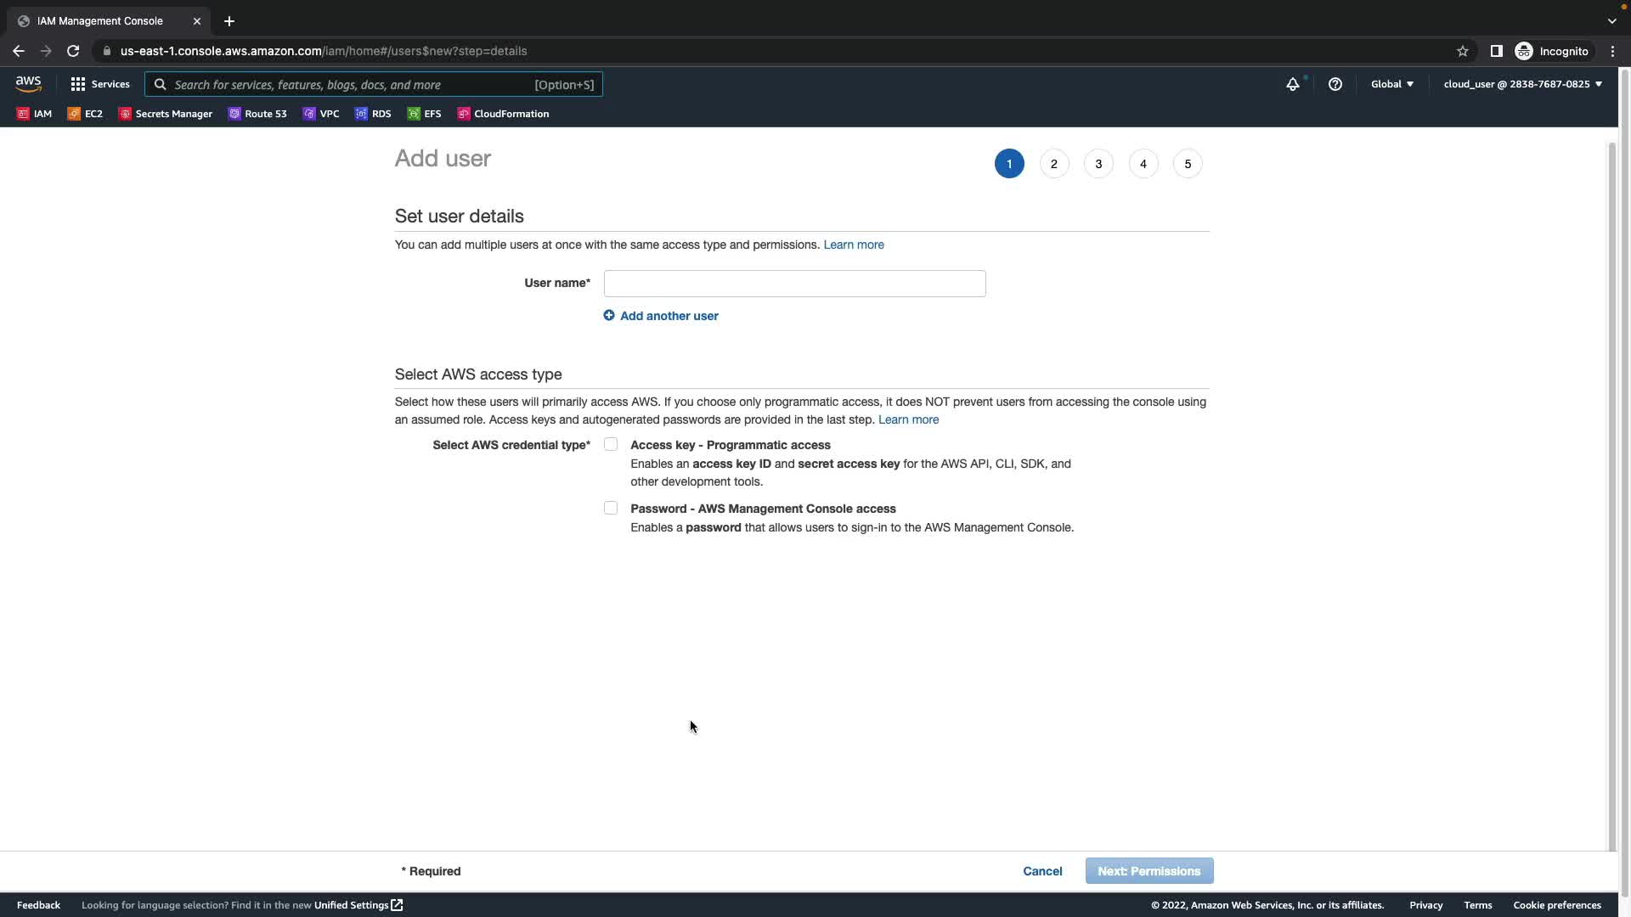Click the page vertical scrollbar

pyautogui.click(x=1611, y=492)
